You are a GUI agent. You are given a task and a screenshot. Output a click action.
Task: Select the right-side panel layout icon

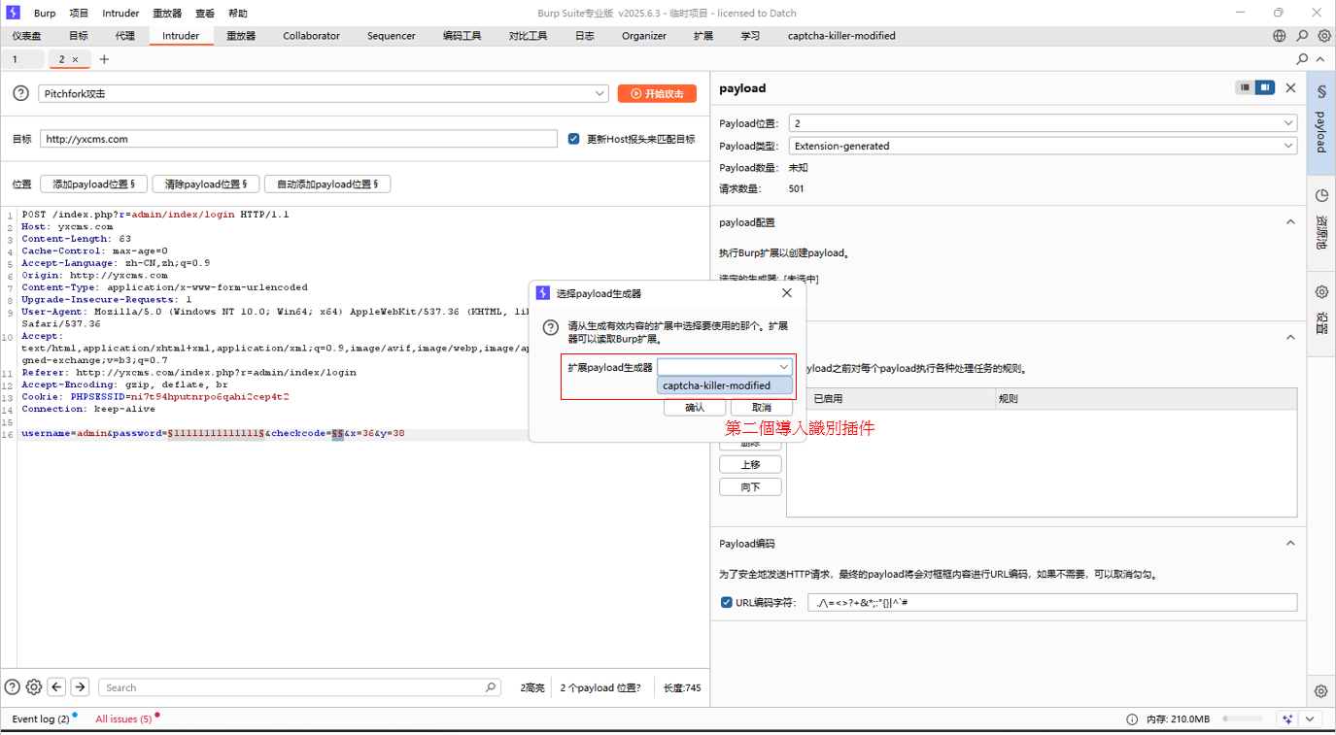click(x=1264, y=87)
